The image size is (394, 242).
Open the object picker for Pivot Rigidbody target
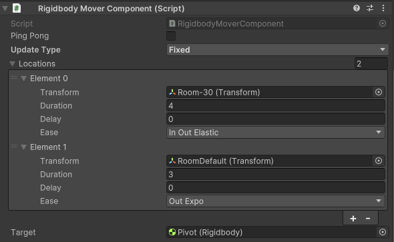pyautogui.click(x=383, y=232)
